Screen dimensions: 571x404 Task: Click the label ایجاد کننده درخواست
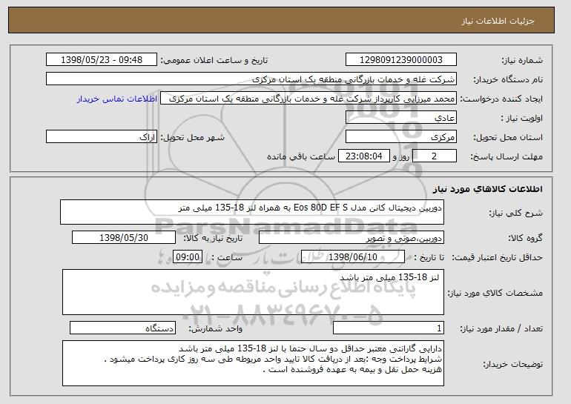point(501,99)
